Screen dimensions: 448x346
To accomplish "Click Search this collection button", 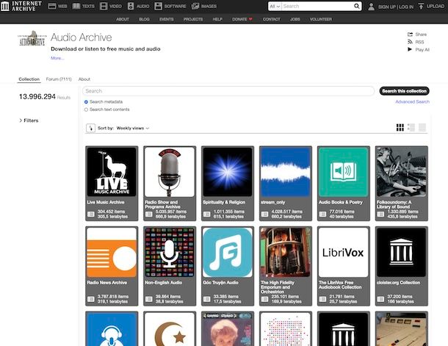I will tap(404, 91).
